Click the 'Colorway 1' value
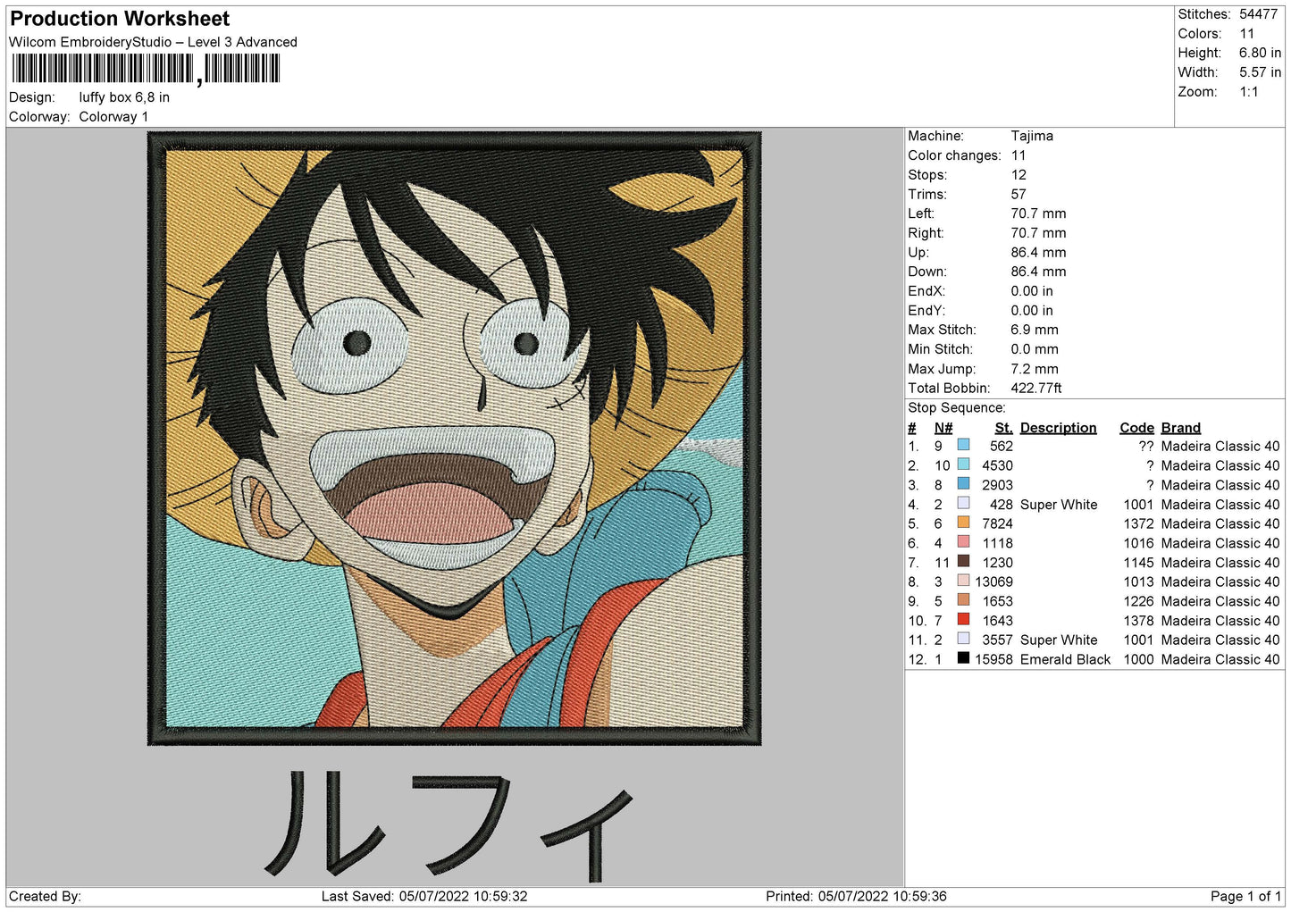The image size is (1291, 912). pos(113,117)
